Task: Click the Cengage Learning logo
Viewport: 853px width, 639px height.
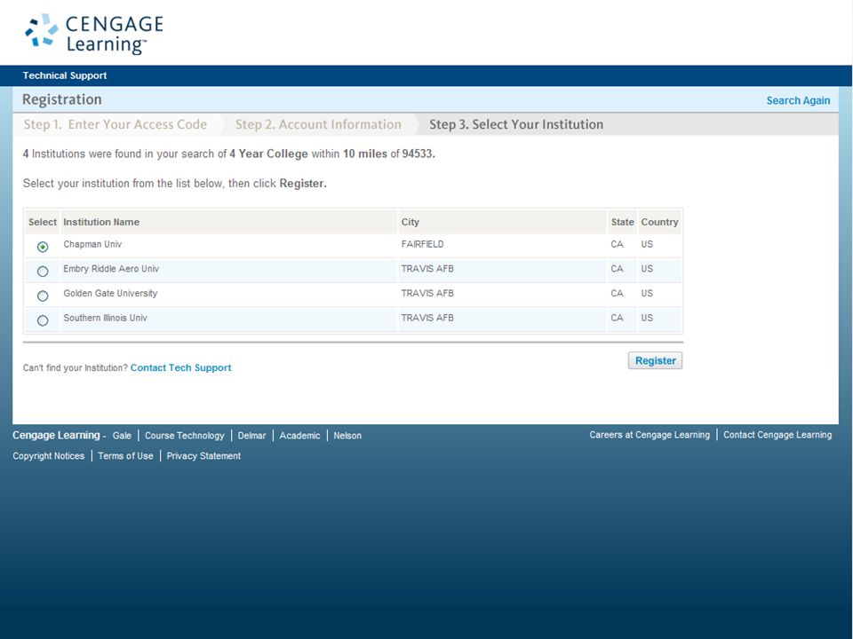Action: pos(94,34)
